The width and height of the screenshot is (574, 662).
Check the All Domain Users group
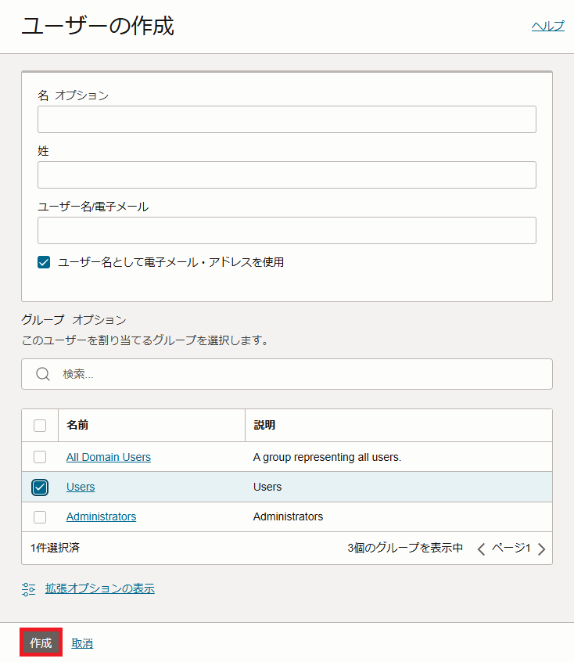pyautogui.click(x=40, y=457)
